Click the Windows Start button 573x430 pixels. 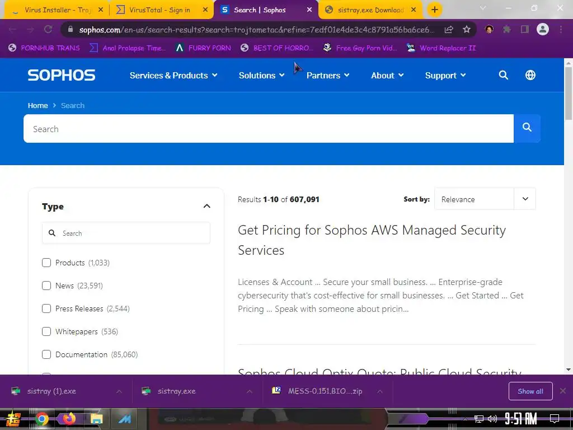click(13, 419)
